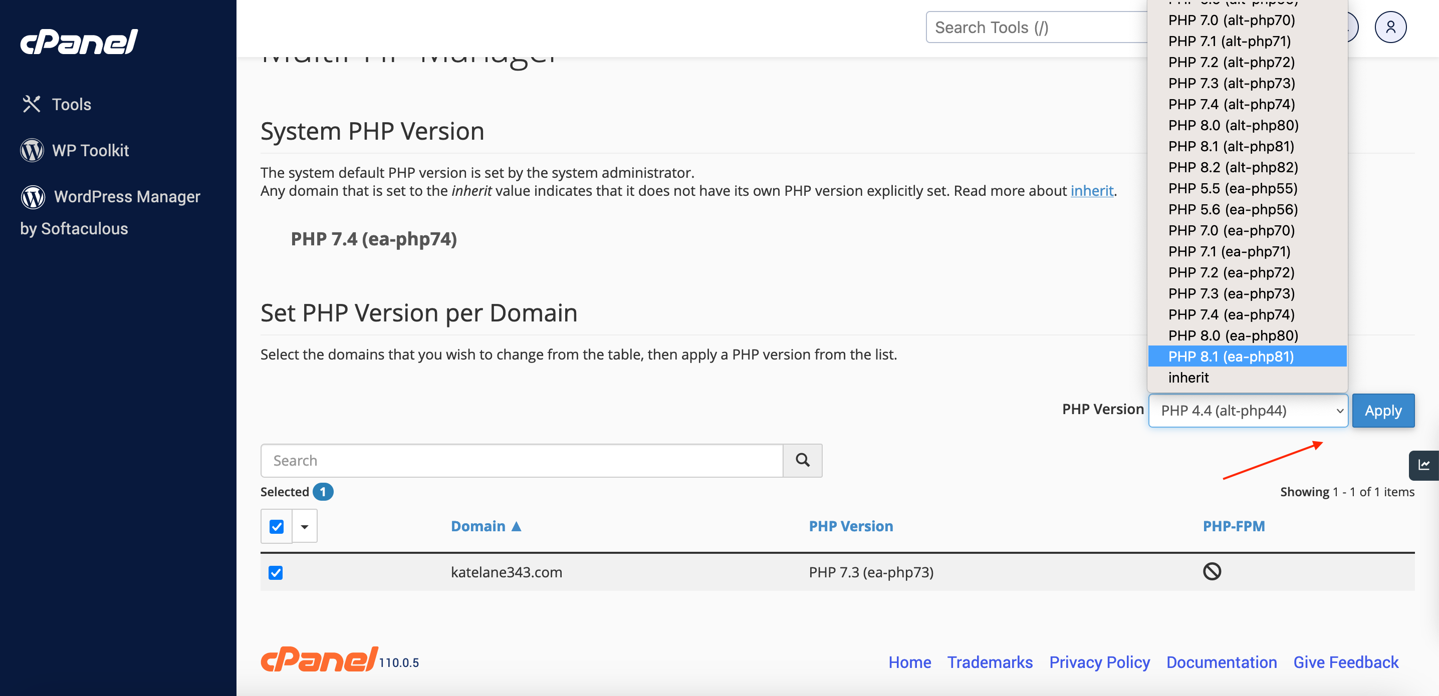Choose PHP 7.4 (alt-php74) option

1247,104
